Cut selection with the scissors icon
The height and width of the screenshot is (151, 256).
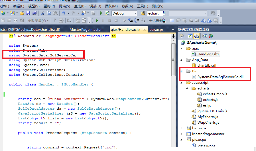coord(42,13)
